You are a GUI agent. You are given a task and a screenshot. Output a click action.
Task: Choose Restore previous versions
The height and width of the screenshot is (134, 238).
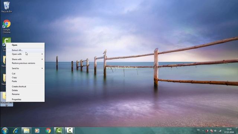[25, 63]
